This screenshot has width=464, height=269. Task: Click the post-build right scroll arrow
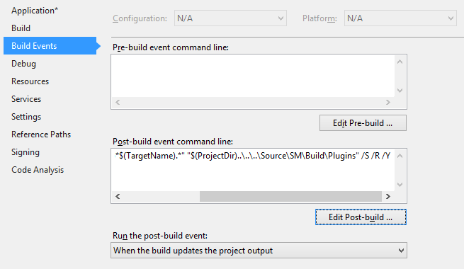click(388, 197)
